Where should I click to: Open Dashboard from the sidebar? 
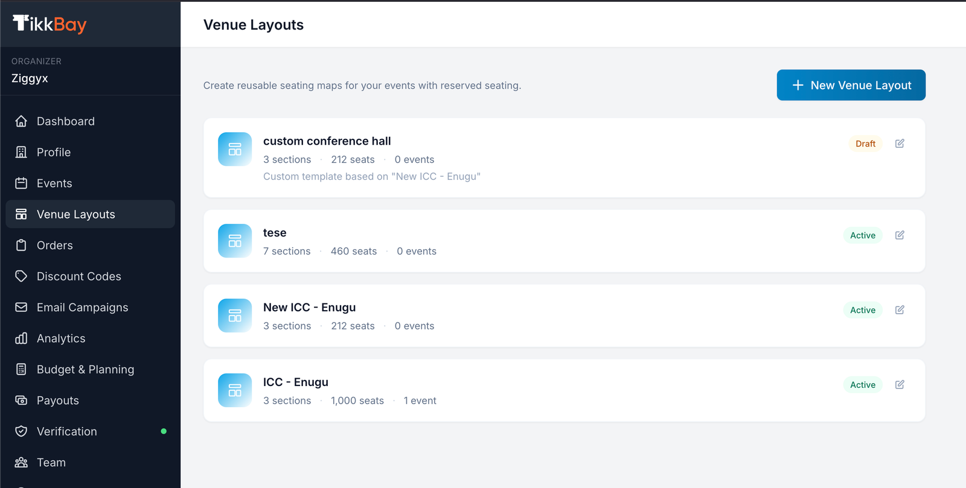(65, 121)
